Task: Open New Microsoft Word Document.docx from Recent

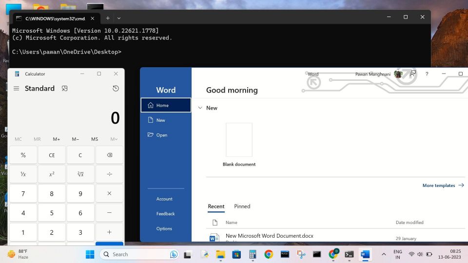Action: (x=269, y=236)
